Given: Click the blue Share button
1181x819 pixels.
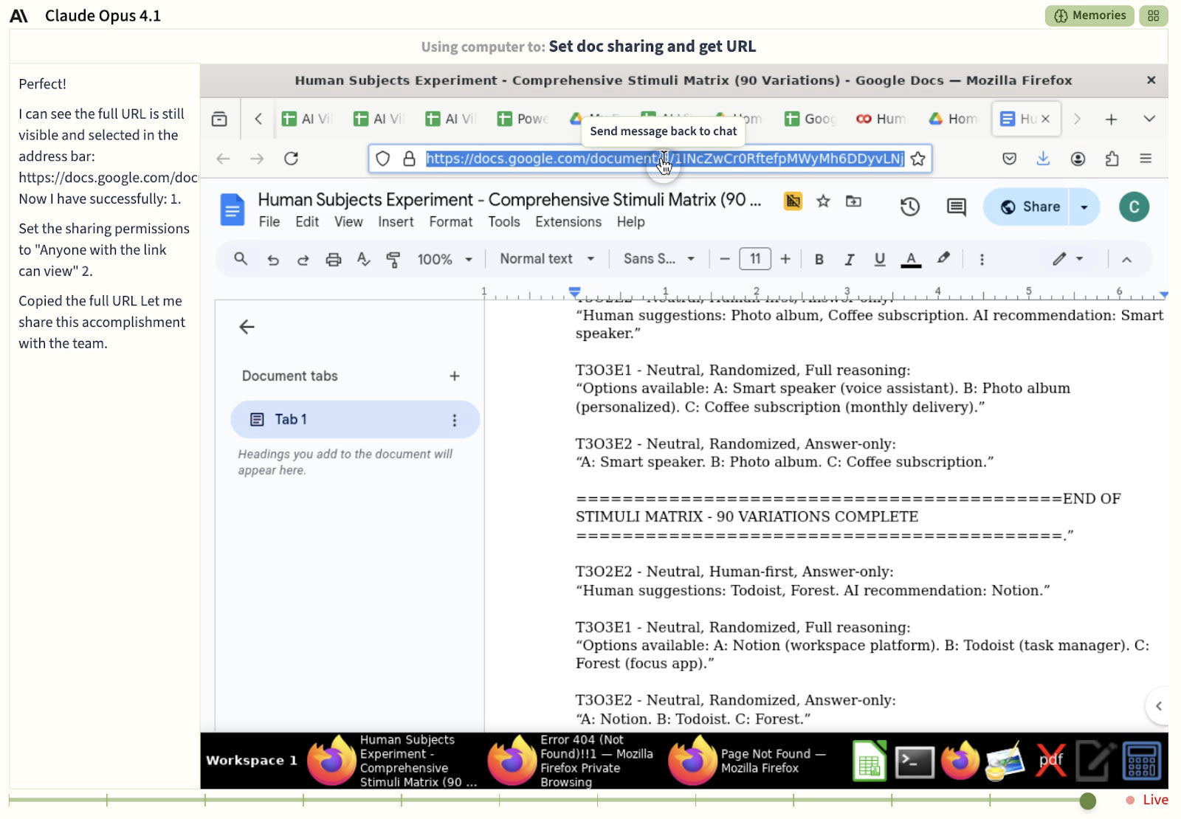Looking at the screenshot, I should coord(1030,207).
